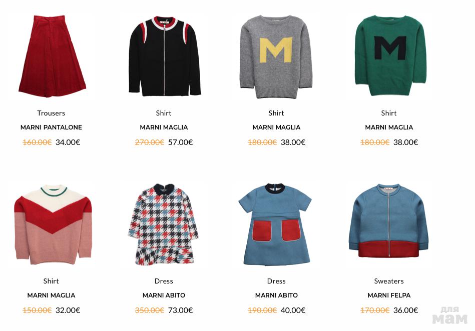Click MARNI ABITO title priced 73.00€

(164, 295)
